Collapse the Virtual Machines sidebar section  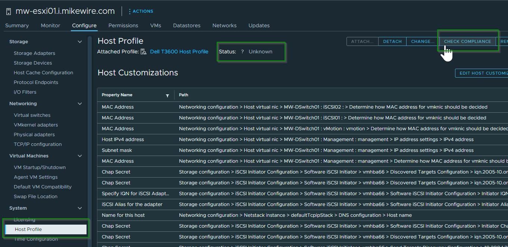coord(79,156)
